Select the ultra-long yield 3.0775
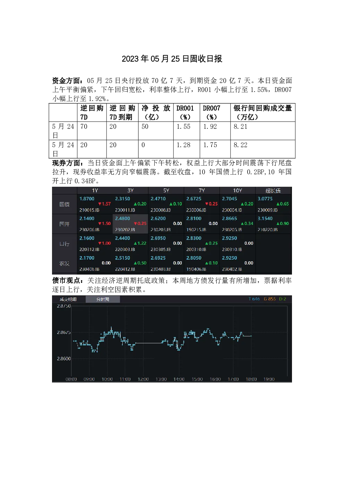 pos(265,199)
